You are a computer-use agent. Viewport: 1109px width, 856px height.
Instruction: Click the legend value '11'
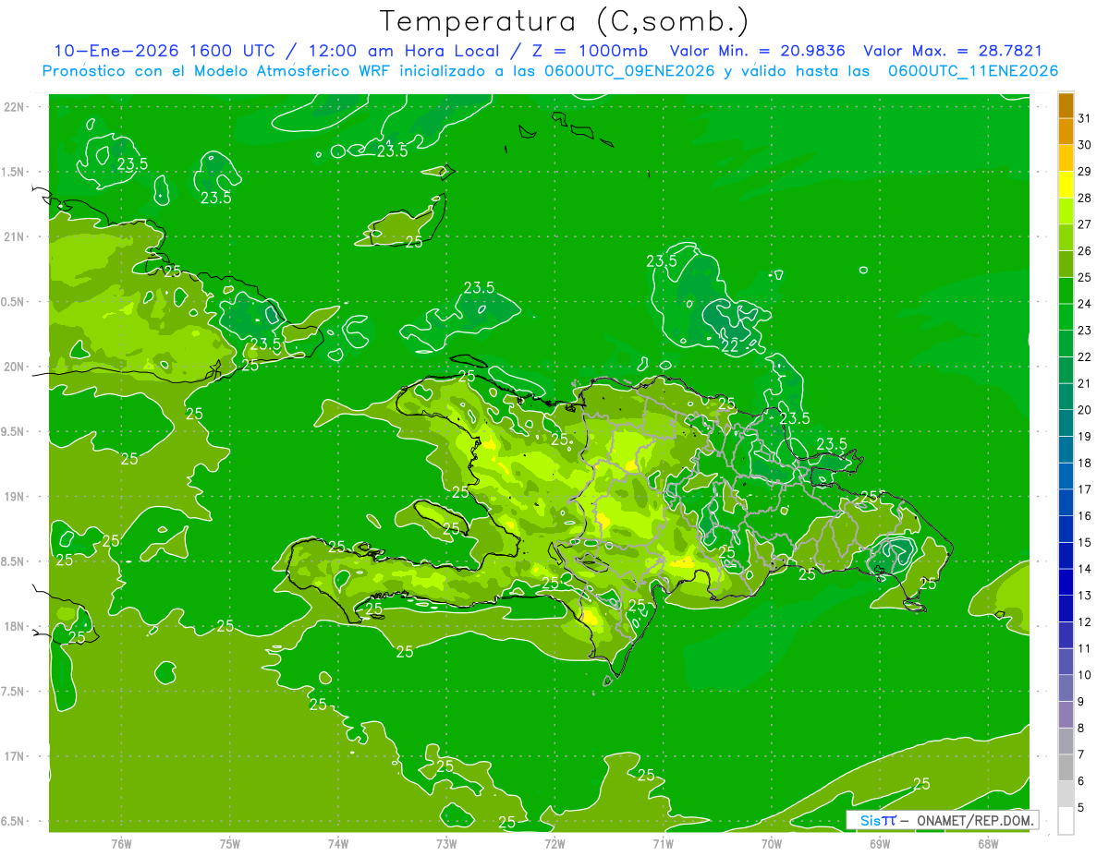pos(1084,649)
